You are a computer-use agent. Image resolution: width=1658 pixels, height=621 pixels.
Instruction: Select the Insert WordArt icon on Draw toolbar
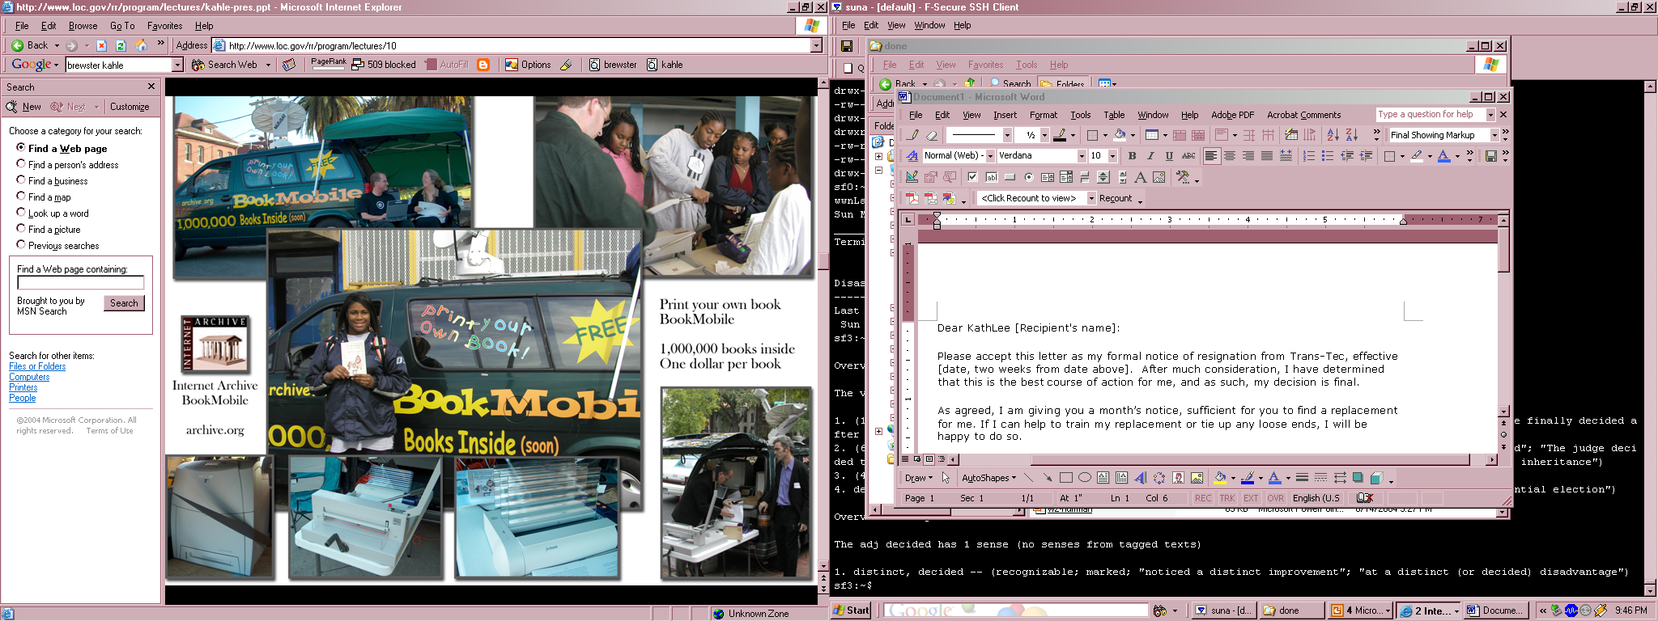point(1140,478)
